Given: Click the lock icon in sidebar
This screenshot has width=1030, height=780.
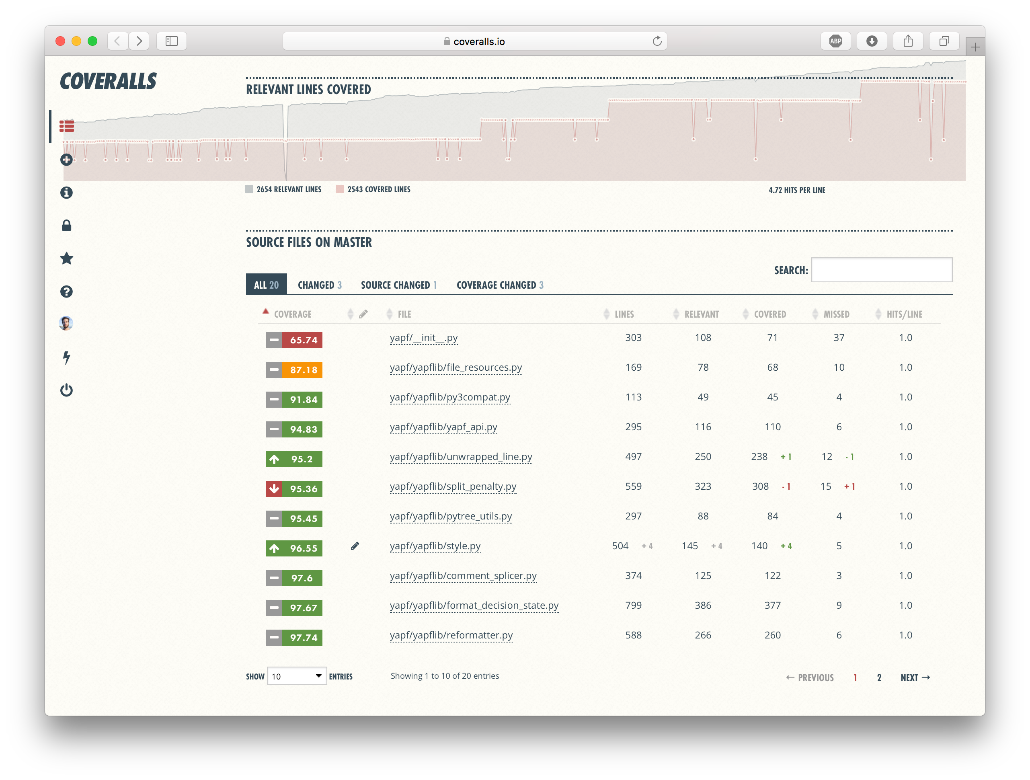Looking at the screenshot, I should coord(67,226).
